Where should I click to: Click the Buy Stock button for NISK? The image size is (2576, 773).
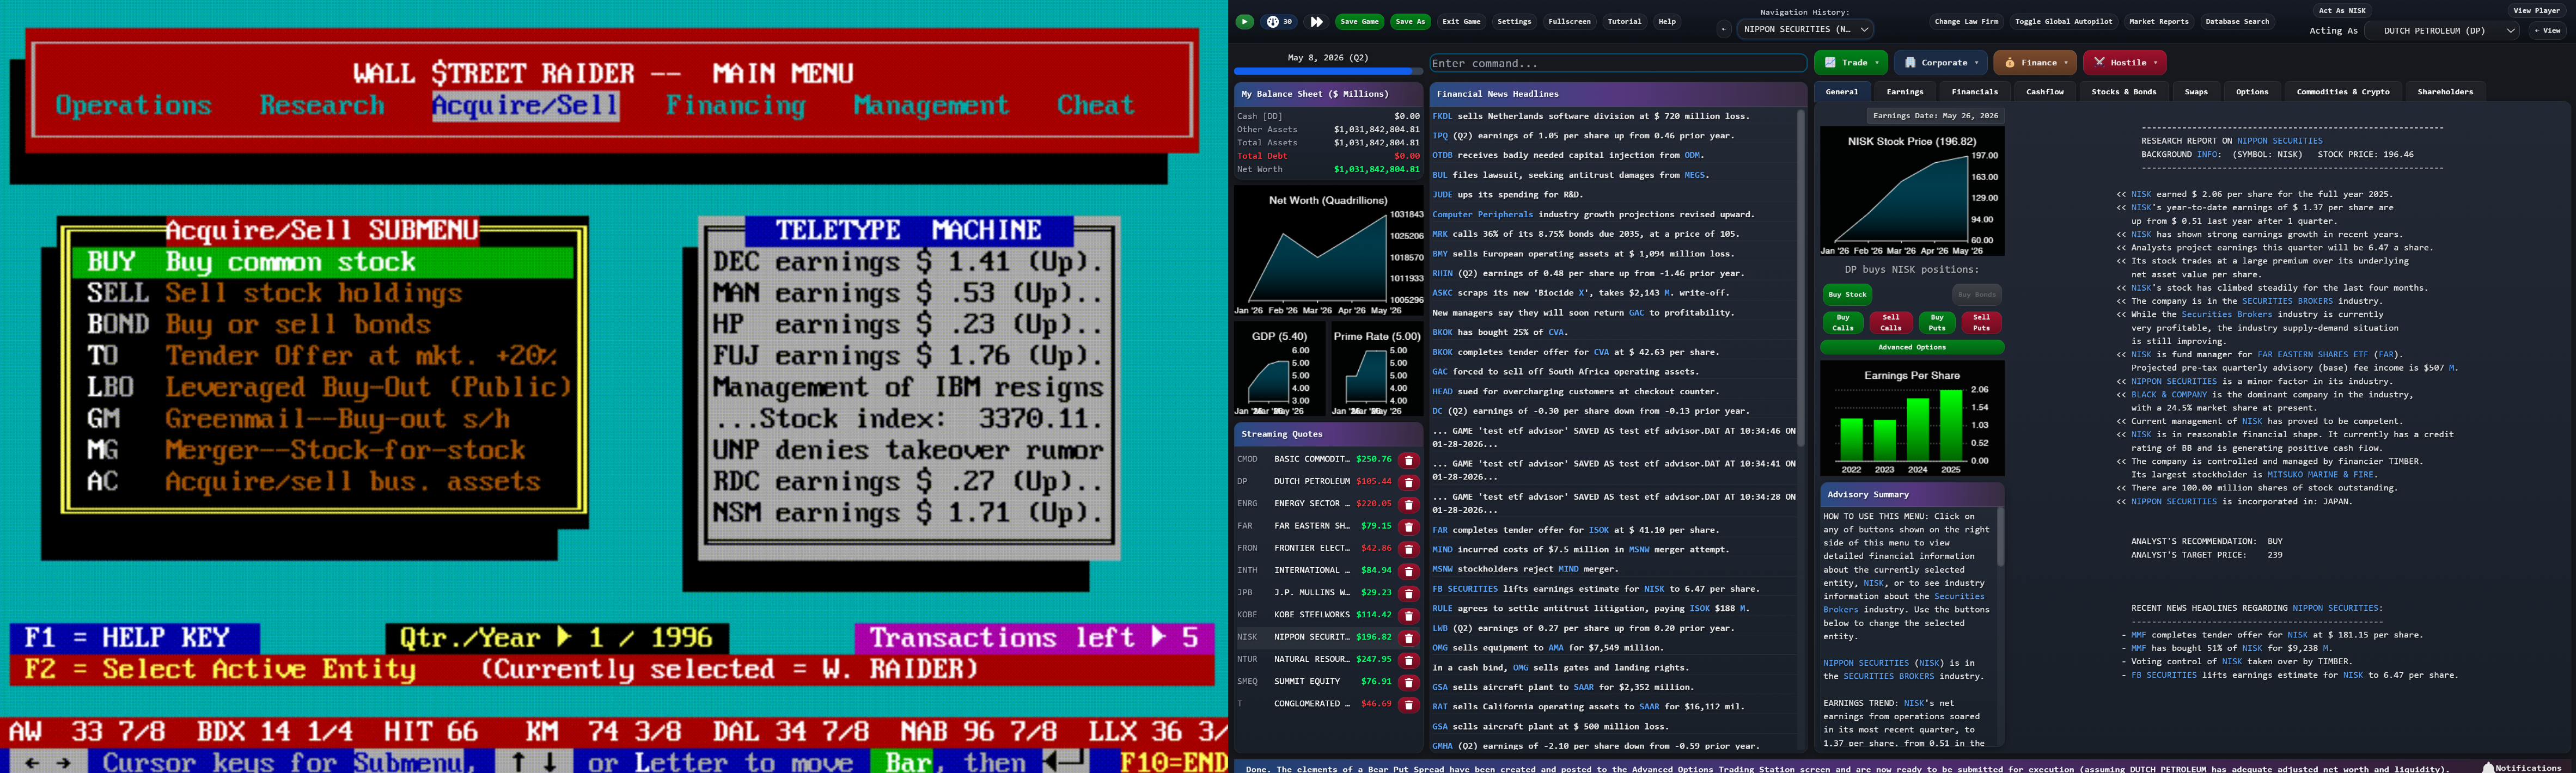coord(1847,294)
